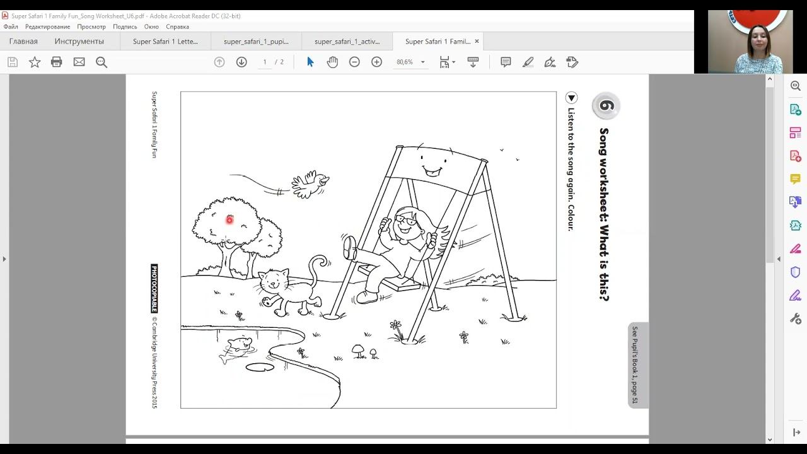
Task: Zoom in with plus button
Action: pyautogui.click(x=376, y=62)
